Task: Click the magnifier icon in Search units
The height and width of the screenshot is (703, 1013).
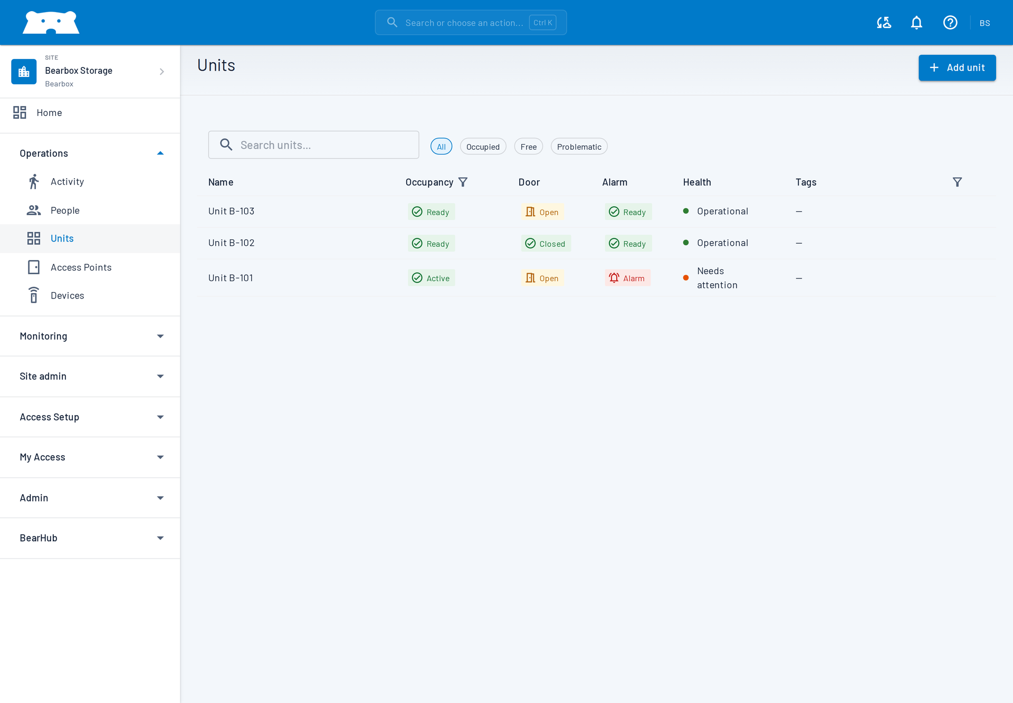Action: [x=226, y=145]
